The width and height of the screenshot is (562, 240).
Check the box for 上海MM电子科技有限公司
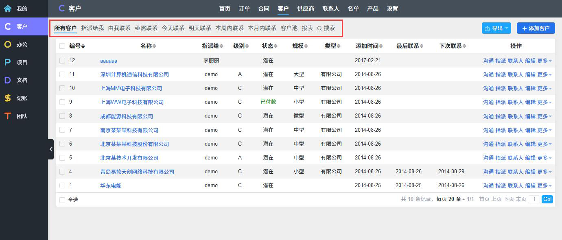click(62, 88)
